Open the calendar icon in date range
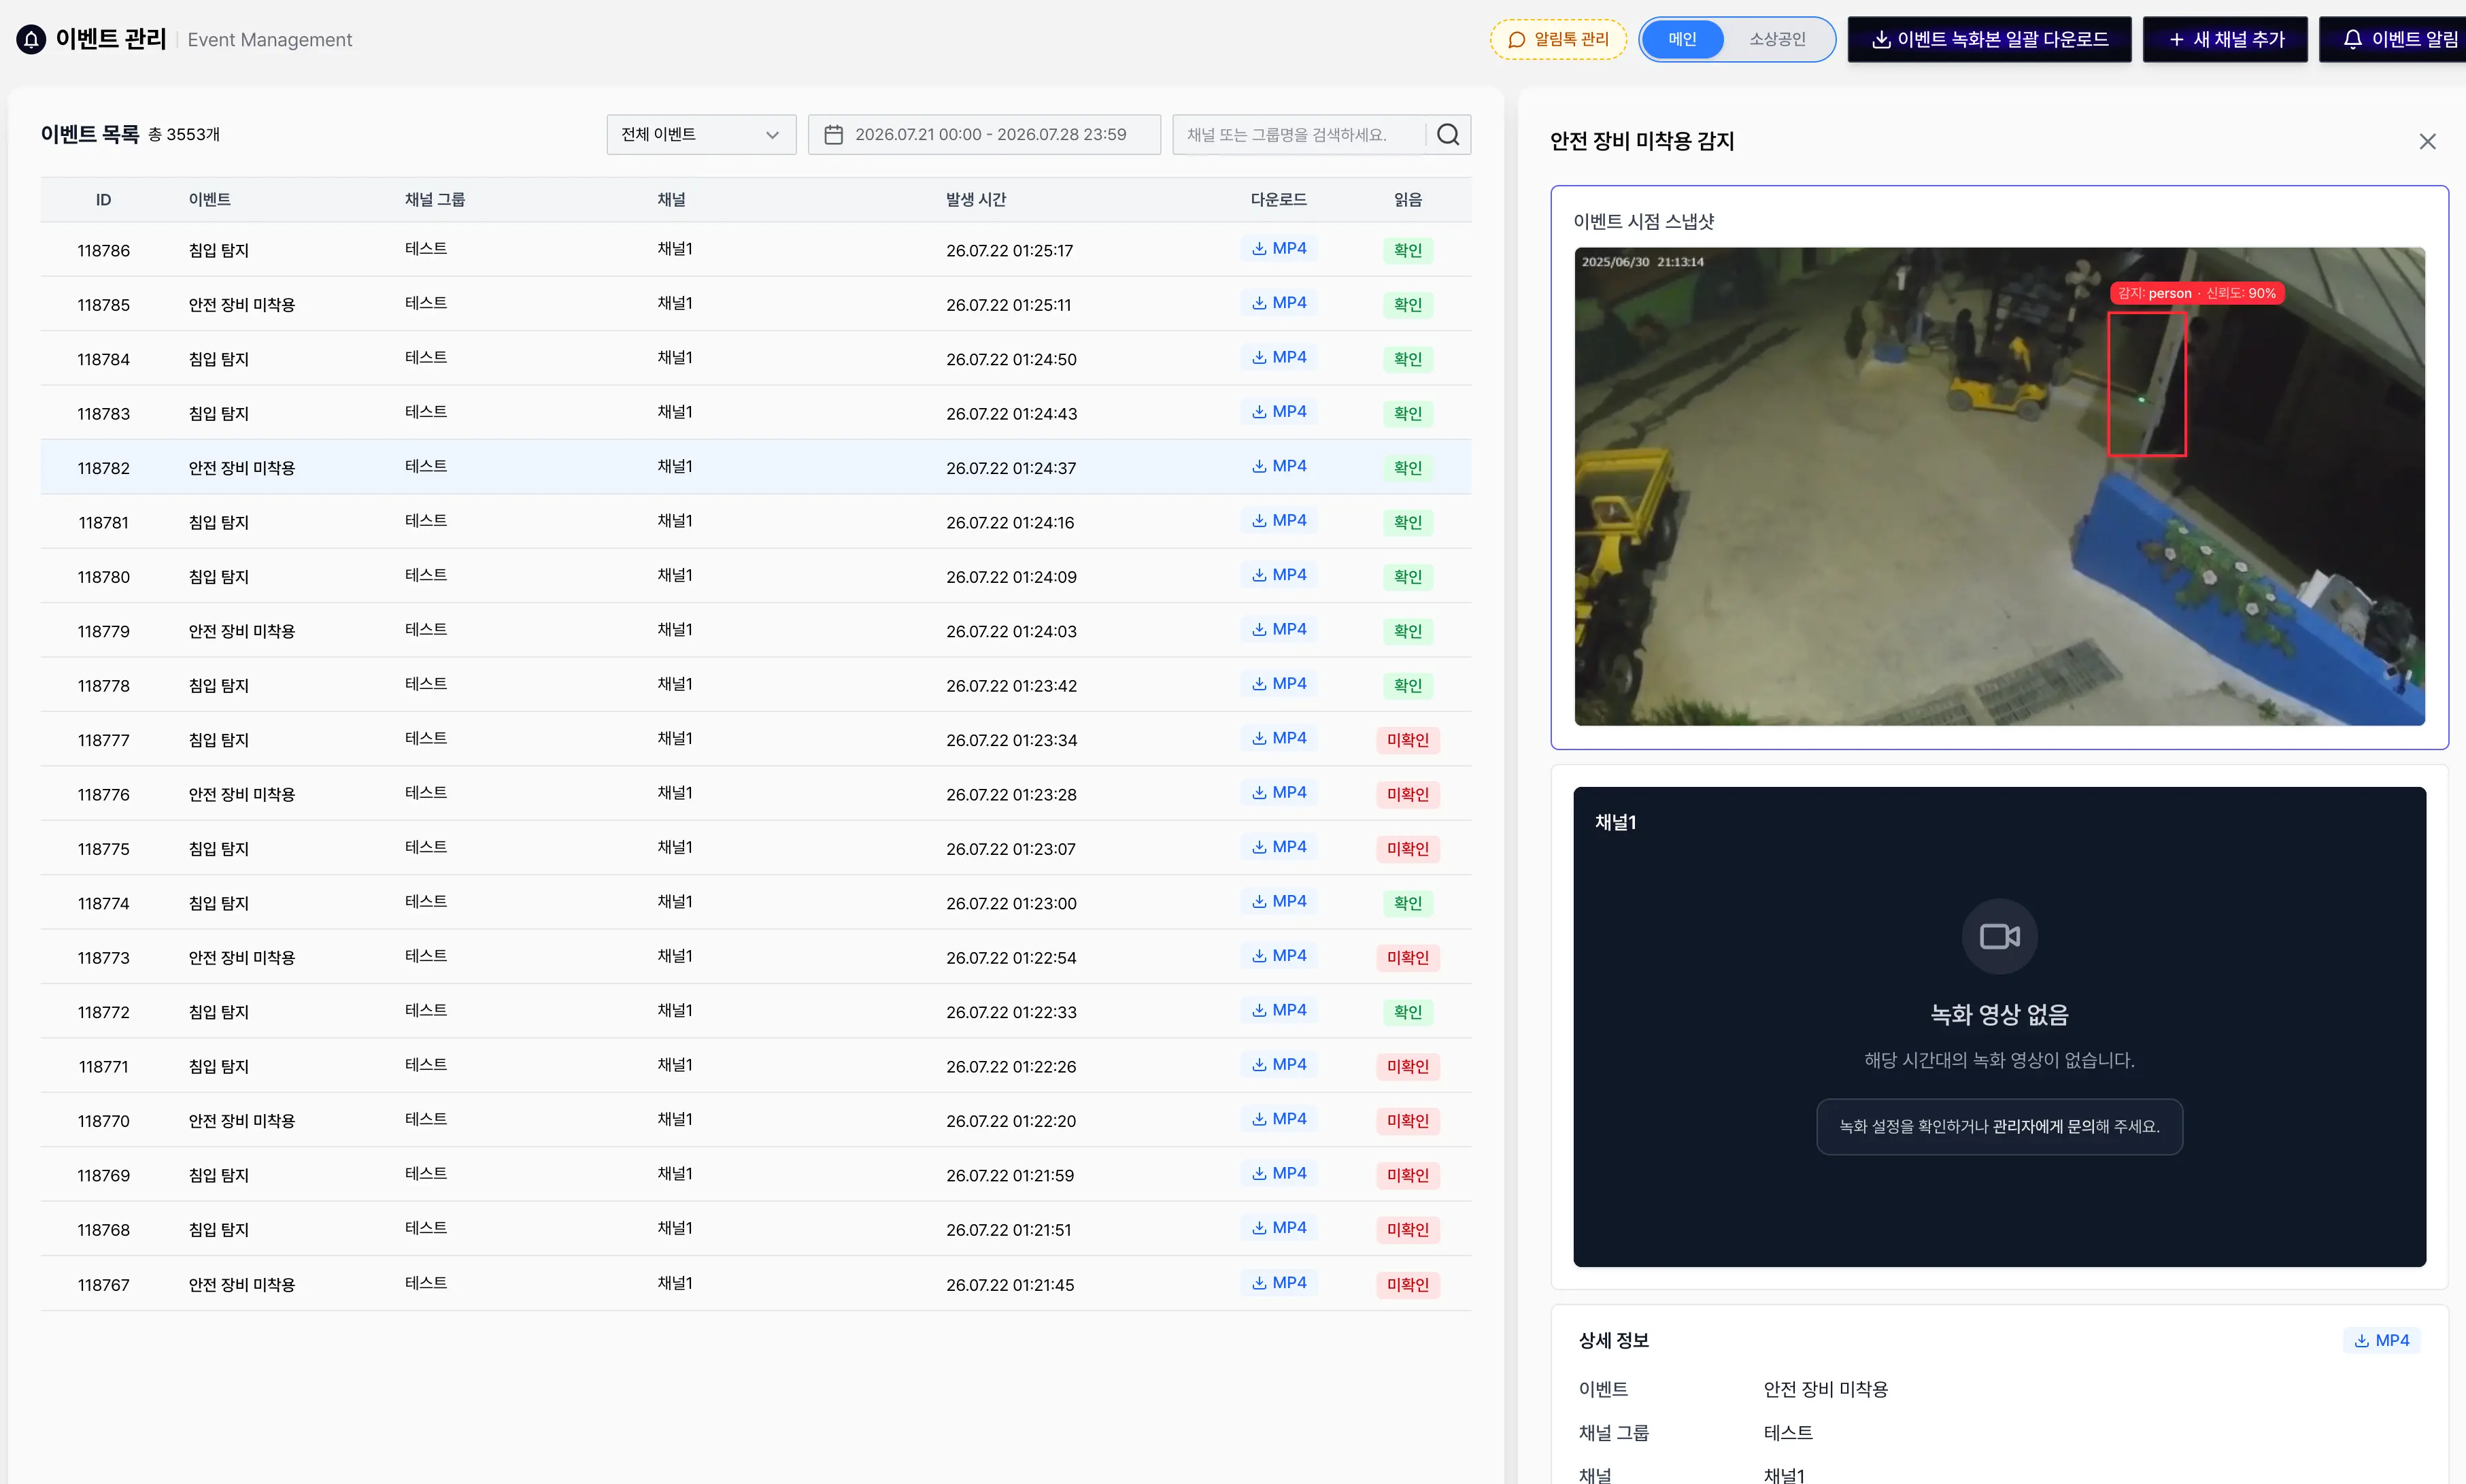This screenshot has height=1484, width=2466. point(833,134)
